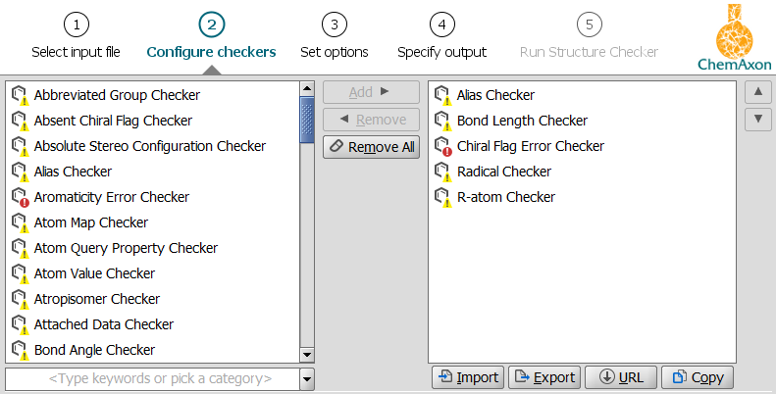The width and height of the screenshot is (776, 394).
Task: Click the R-atom Checker icon
Action: point(442,198)
